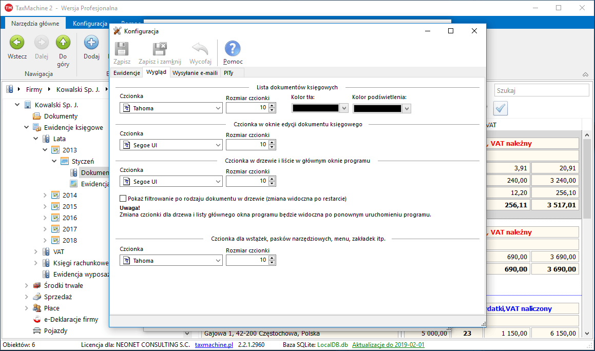Image resolution: width=595 pixels, height=351 pixels.
Task: Collapse the 2013 year tree node
Action: [x=45, y=150]
